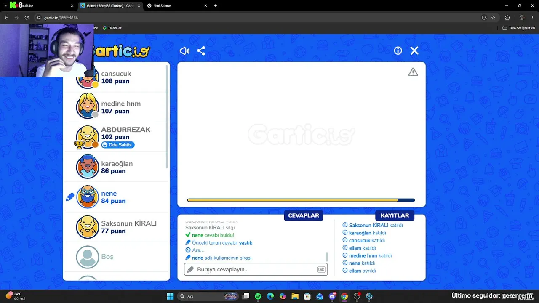Reload the current page
539x303 pixels.
pos(27,18)
